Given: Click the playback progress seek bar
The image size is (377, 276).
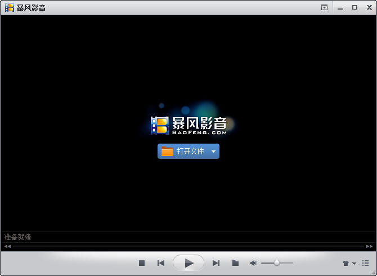Looking at the screenshot, I should (x=188, y=246).
